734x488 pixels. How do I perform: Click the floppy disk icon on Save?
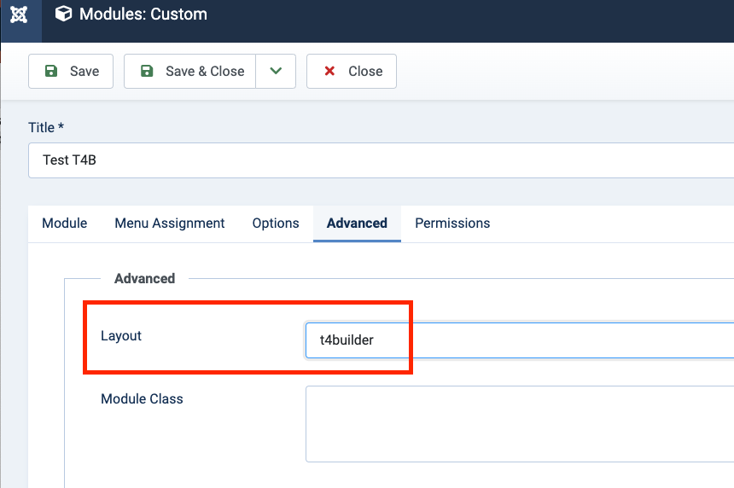(51, 72)
